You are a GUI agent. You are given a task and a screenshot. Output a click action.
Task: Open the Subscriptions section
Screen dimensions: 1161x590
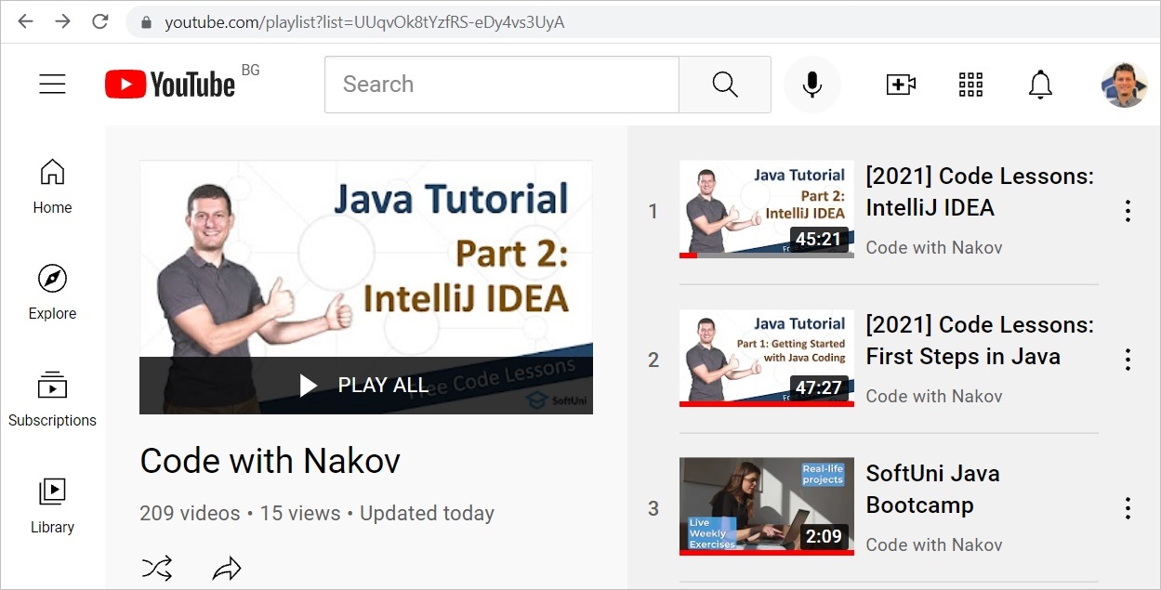pos(52,399)
